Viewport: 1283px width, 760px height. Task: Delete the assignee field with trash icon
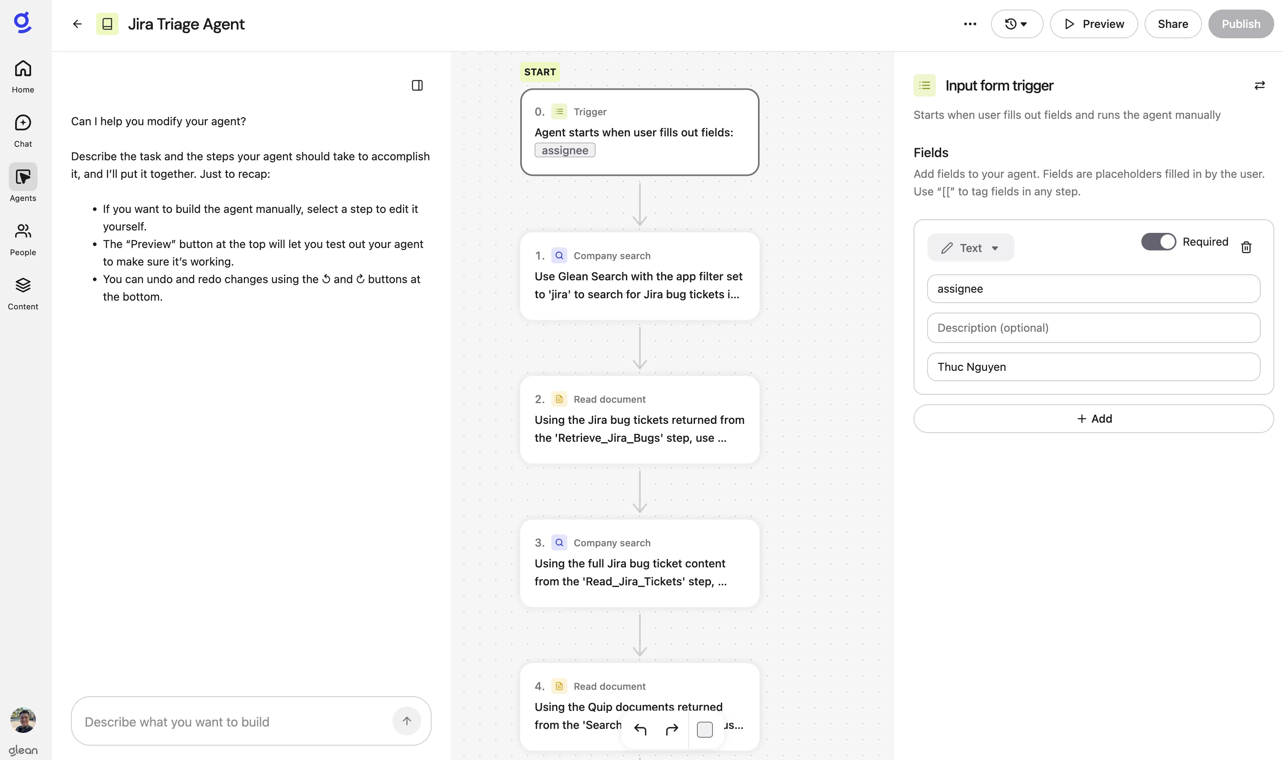coord(1246,248)
